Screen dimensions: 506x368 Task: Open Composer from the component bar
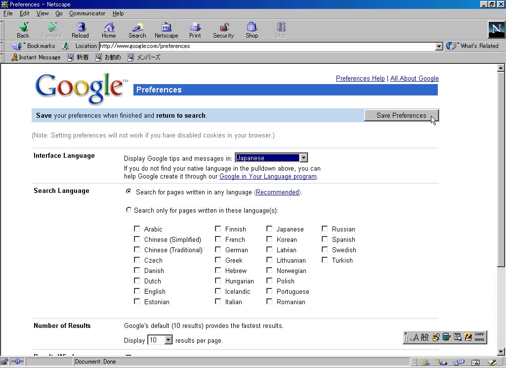click(492, 363)
